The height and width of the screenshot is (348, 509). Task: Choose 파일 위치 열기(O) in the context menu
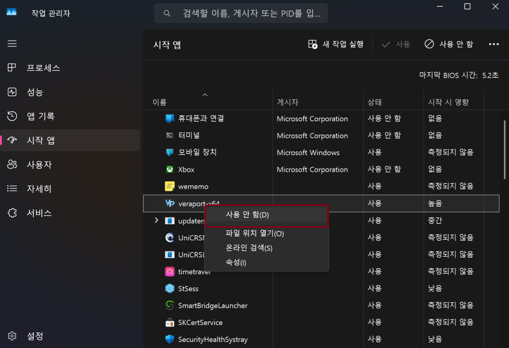point(266,233)
